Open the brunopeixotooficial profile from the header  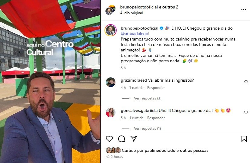[x=139, y=7]
